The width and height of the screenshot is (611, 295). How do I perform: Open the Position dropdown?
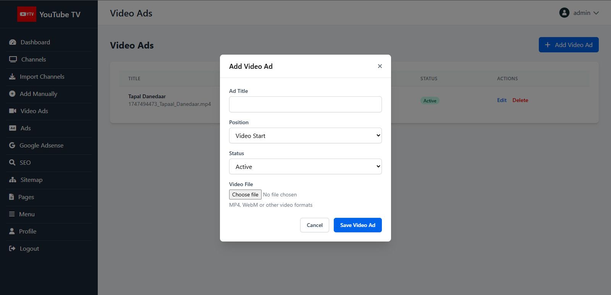[x=305, y=136]
